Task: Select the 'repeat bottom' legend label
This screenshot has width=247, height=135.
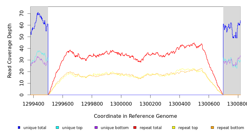Action: click(x=230, y=128)
